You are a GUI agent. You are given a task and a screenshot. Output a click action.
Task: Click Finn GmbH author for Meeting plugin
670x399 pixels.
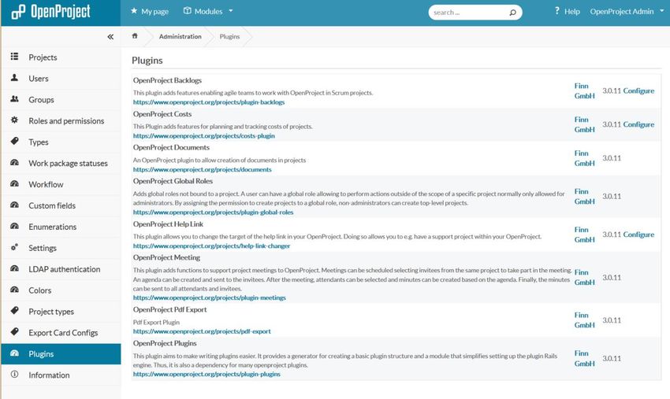[584, 277]
